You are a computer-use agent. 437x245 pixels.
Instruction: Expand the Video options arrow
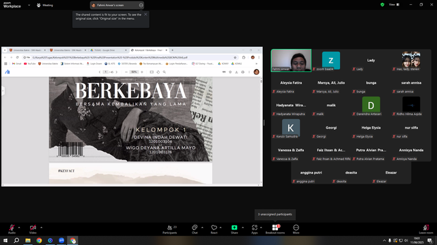(41, 227)
